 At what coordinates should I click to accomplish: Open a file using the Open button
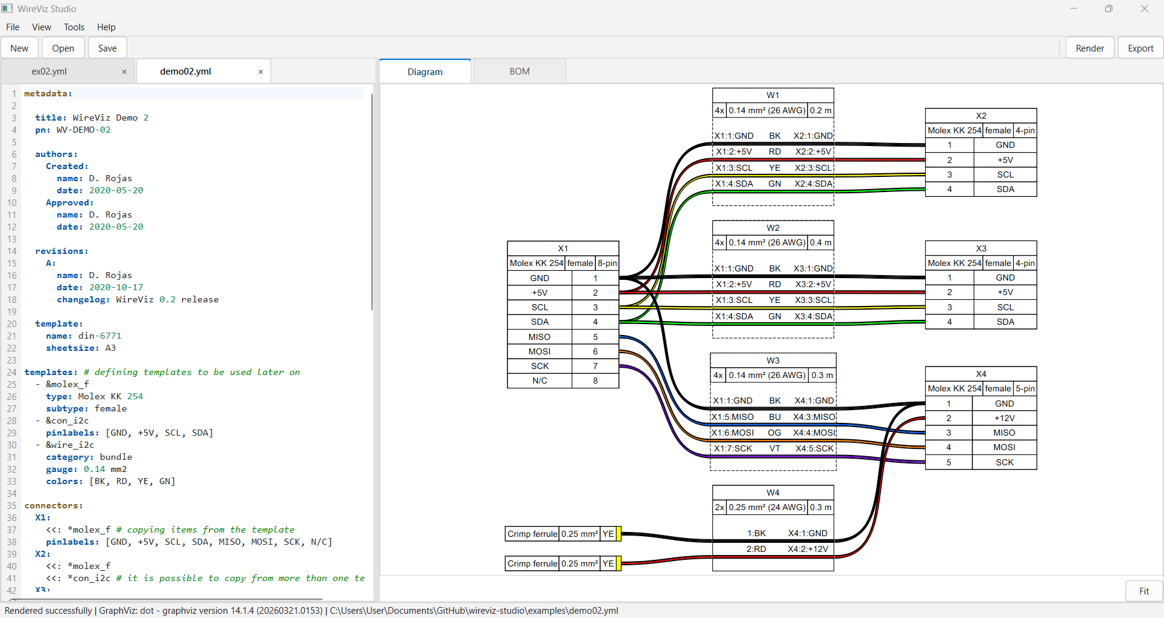pyautogui.click(x=62, y=47)
